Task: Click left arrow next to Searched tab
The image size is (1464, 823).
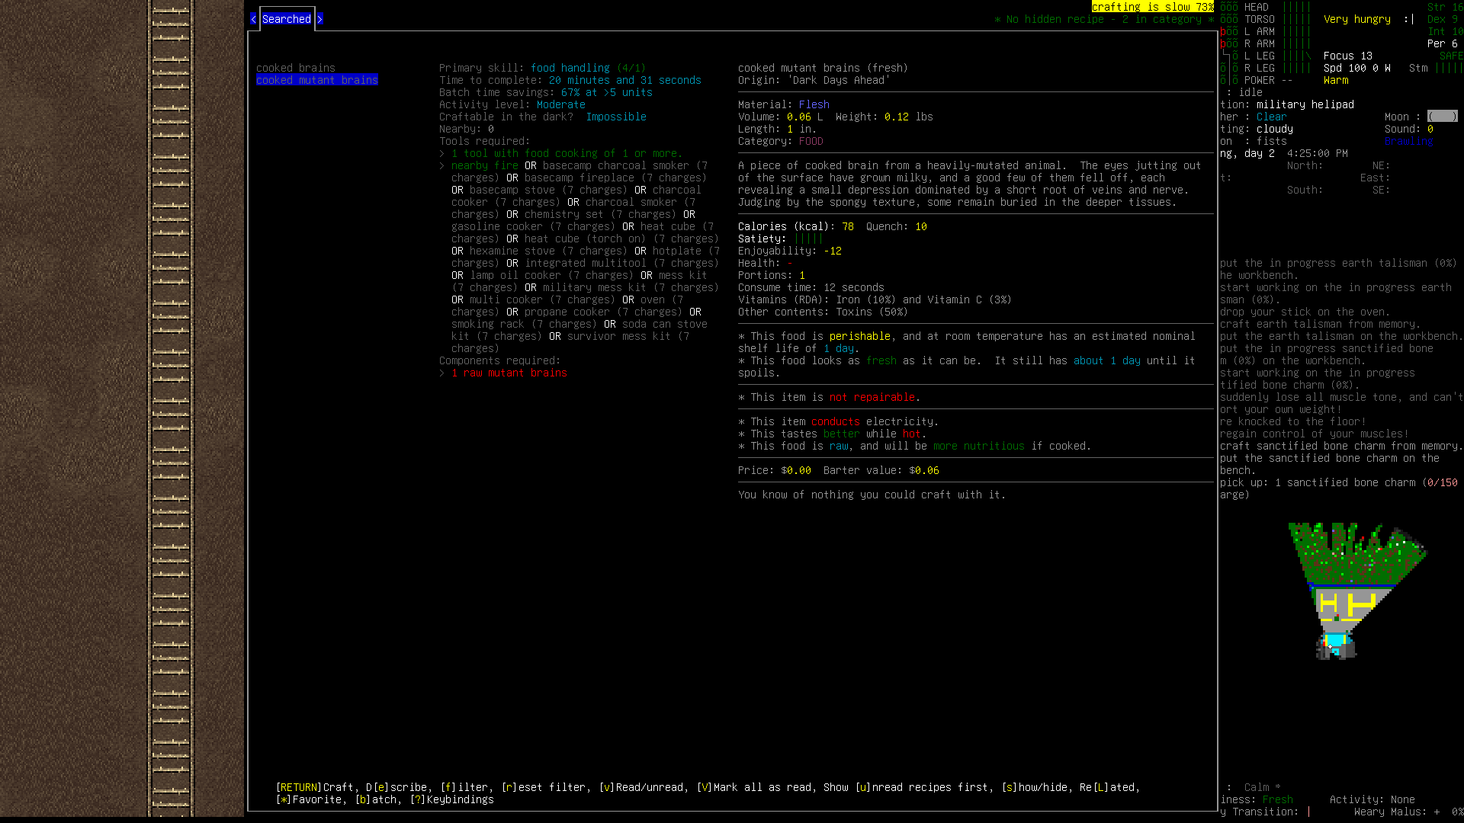Action: pos(253,19)
